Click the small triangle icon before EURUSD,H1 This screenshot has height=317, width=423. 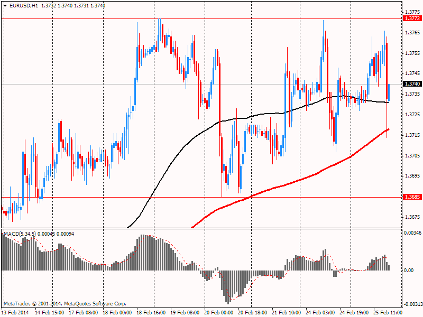tap(5, 5)
